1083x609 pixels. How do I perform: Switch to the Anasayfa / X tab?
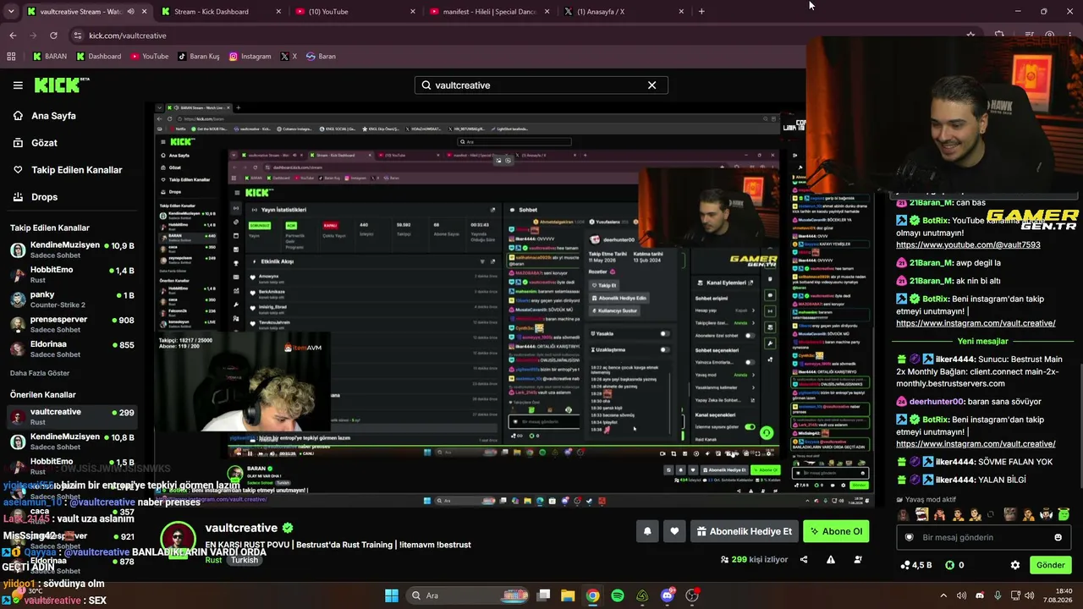pyautogui.click(x=623, y=12)
